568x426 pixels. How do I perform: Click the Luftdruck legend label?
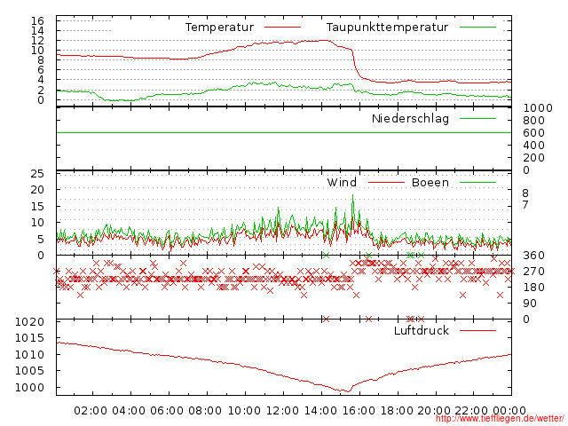click(x=422, y=330)
